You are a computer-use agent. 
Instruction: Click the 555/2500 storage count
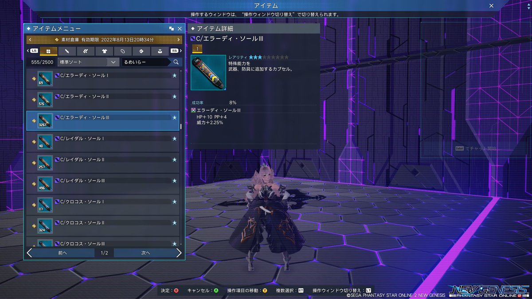[42, 62]
